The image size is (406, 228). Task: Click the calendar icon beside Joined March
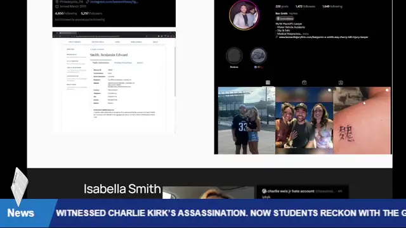coord(57,6)
